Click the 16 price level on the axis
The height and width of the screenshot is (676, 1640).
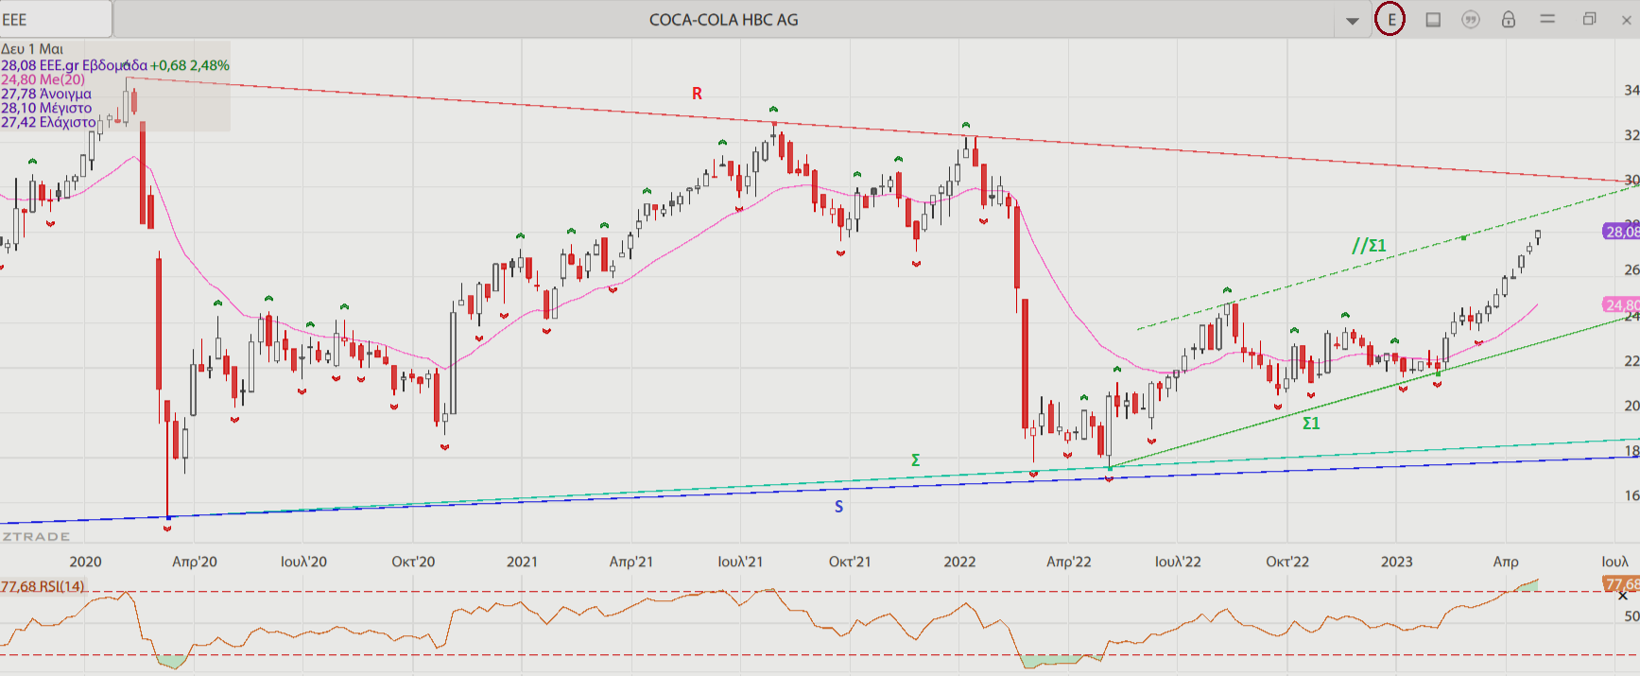pos(1631,495)
